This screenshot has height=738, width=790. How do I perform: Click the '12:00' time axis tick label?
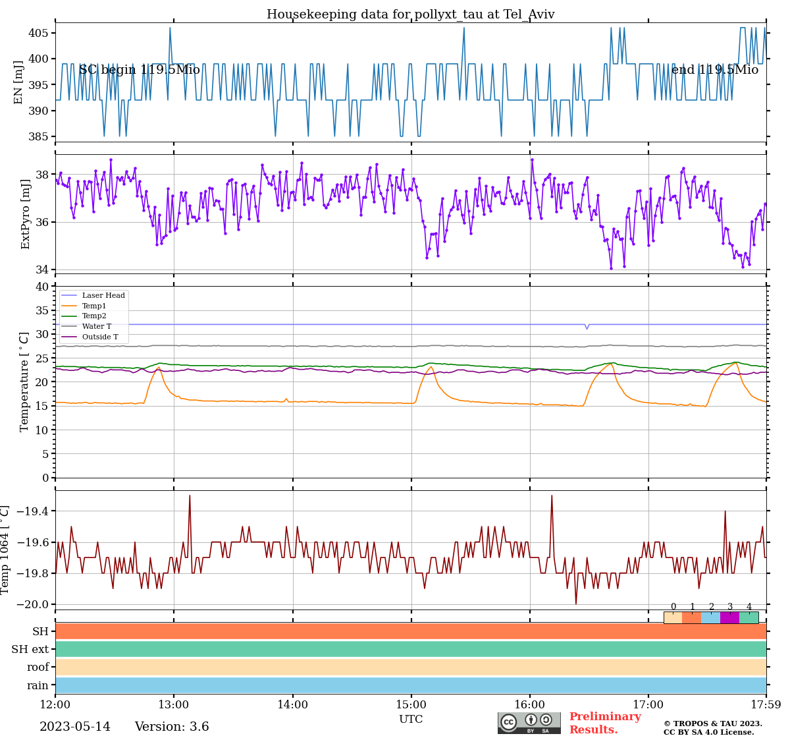pyautogui.click(x=55, y=704)
